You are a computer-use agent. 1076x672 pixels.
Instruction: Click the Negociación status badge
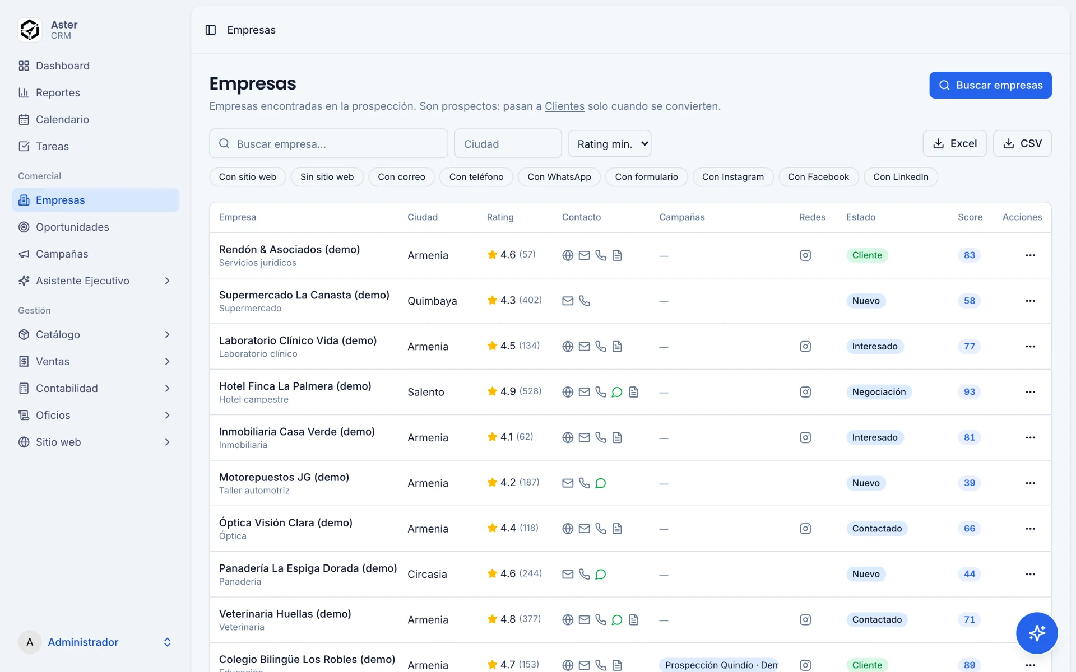879,392
